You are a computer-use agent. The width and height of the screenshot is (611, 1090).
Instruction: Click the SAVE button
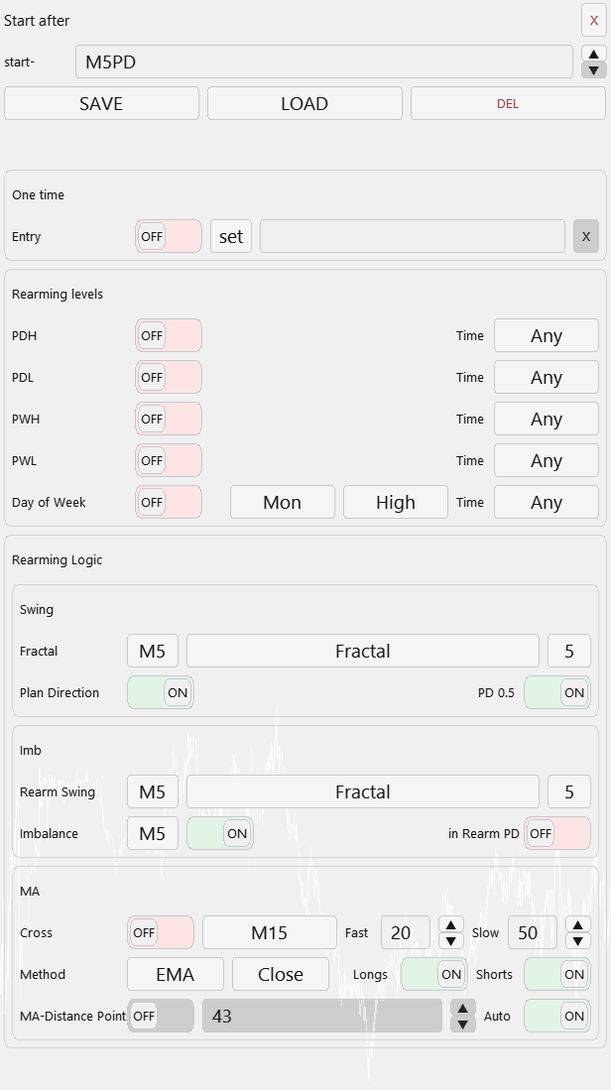pyautogui.click(x=101, y=104)
